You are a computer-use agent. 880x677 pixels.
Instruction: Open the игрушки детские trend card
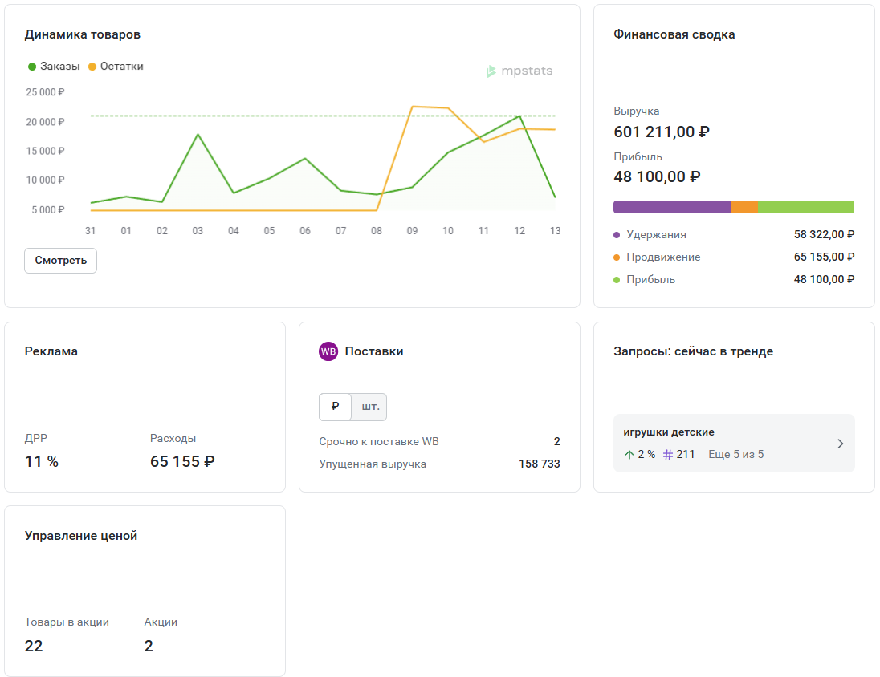(669, 432)
